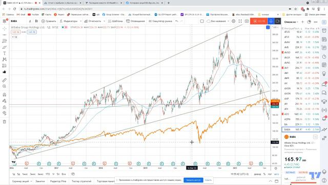The width and height of the screenshot is (328, 185).
Task: Select the trend line drawing tool
Action: click(5, 34)
